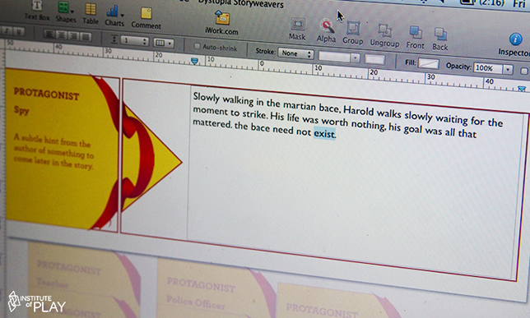
Task: Align text left in format bar
Action: [50, 35]
